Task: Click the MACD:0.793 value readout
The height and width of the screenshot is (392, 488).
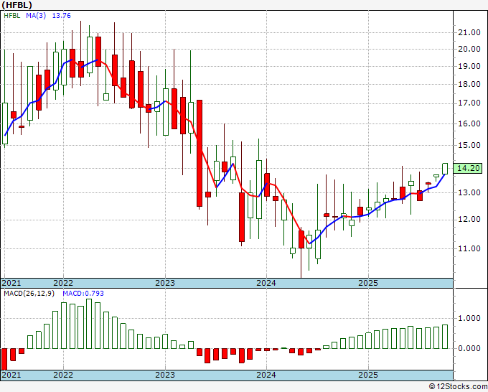Action: tap(83, 294)
